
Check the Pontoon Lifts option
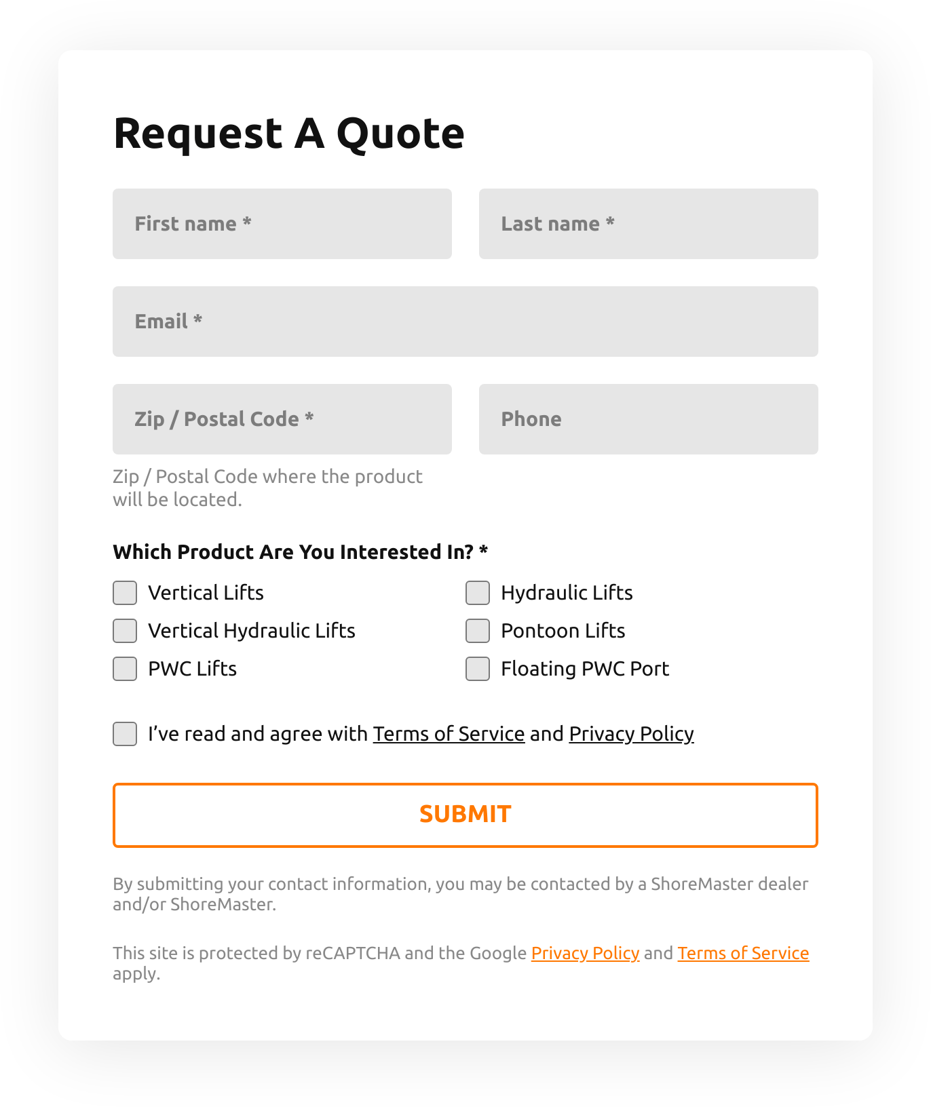coord(477,631)
